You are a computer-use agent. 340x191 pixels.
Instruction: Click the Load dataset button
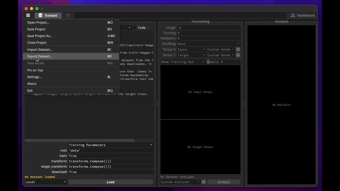point(110,182)
